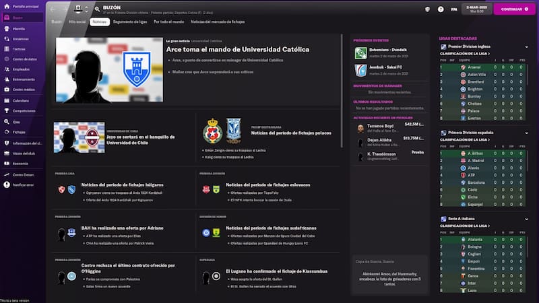Open the FM menu in top bar

point(453,9)
